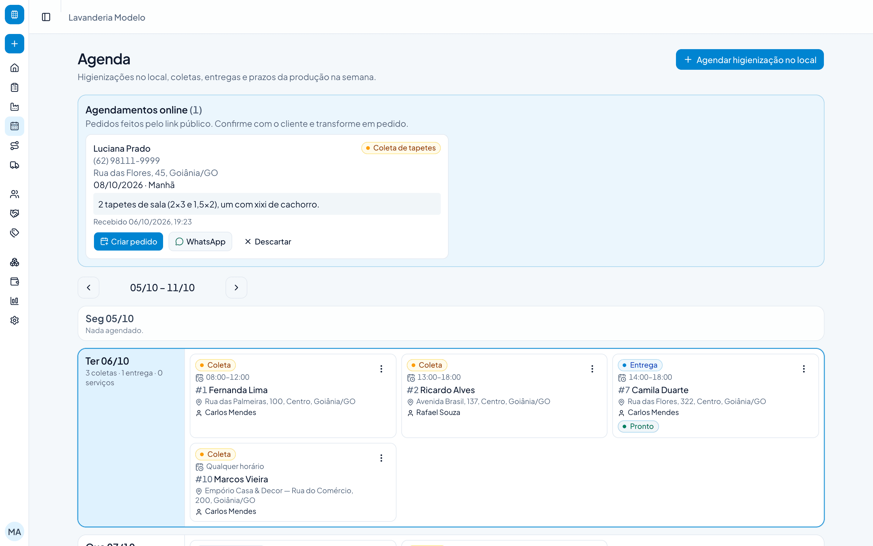
Task: Click the #10 Marcos Vieira card title
Action: pos(232,479)
